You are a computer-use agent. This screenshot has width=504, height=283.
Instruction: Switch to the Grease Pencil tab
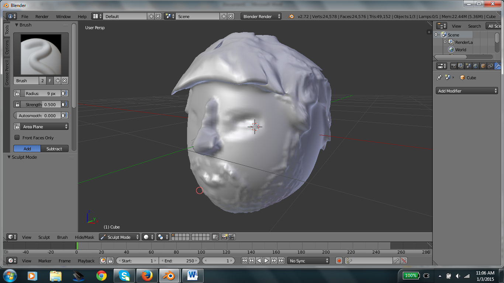tap(7, 73)
